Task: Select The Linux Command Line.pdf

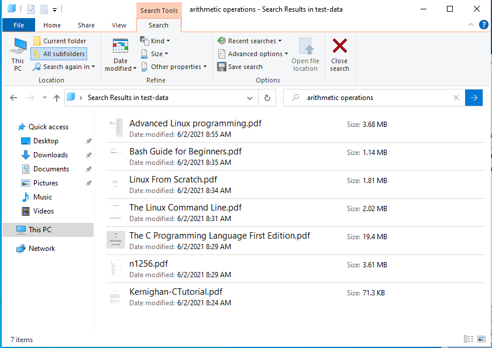Action: point(295,213)
